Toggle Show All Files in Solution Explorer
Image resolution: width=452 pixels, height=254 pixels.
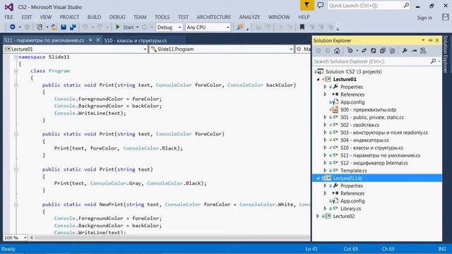coord(392,51)
